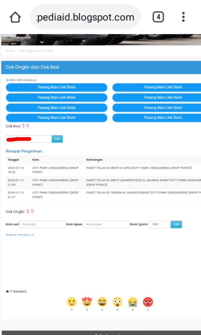This screenshot has width=201, height=335.
Task: Click fourth left 'Pasang Iklan Link Disini' button
Action: click(x=57, y=118)
